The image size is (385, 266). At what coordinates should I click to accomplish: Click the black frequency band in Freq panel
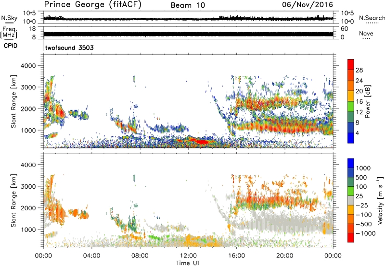coord(188,34)
